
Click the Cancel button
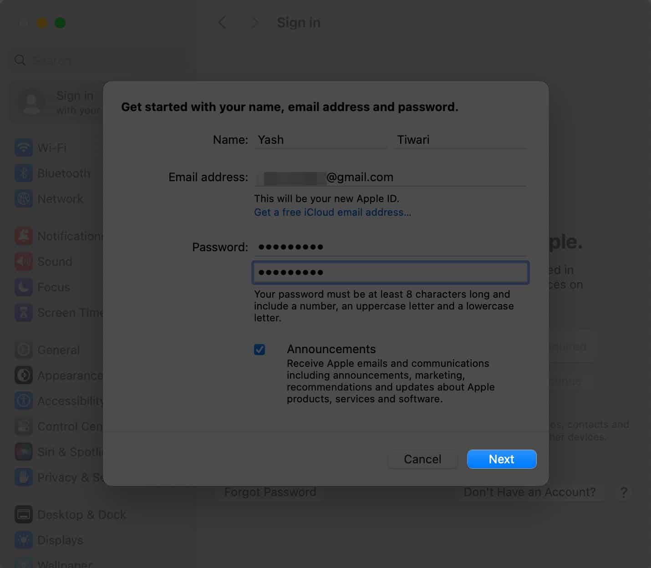[x=422, y=459]
